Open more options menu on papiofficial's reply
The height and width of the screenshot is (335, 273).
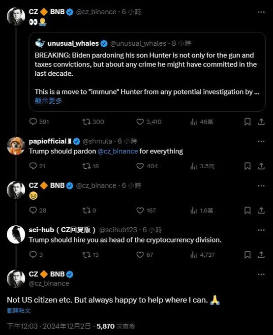261,142
